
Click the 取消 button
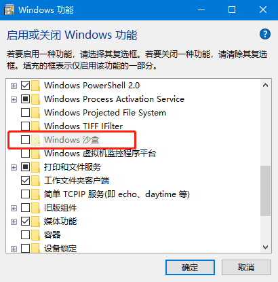(246, 268)
